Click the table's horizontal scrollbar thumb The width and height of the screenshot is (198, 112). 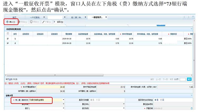(55, 75)
